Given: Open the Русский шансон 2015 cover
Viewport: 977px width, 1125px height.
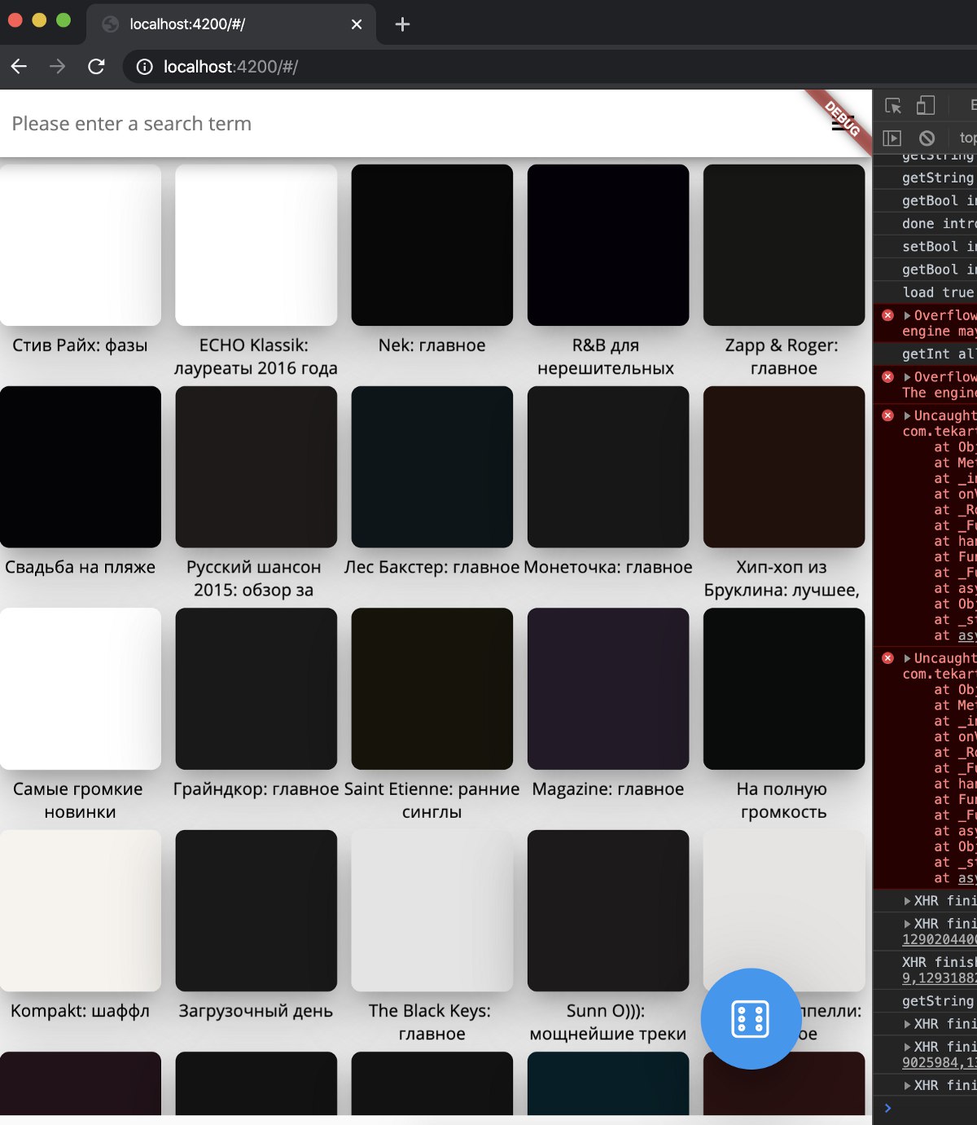Looking at the screenshot, I should [x=256, y=467].
